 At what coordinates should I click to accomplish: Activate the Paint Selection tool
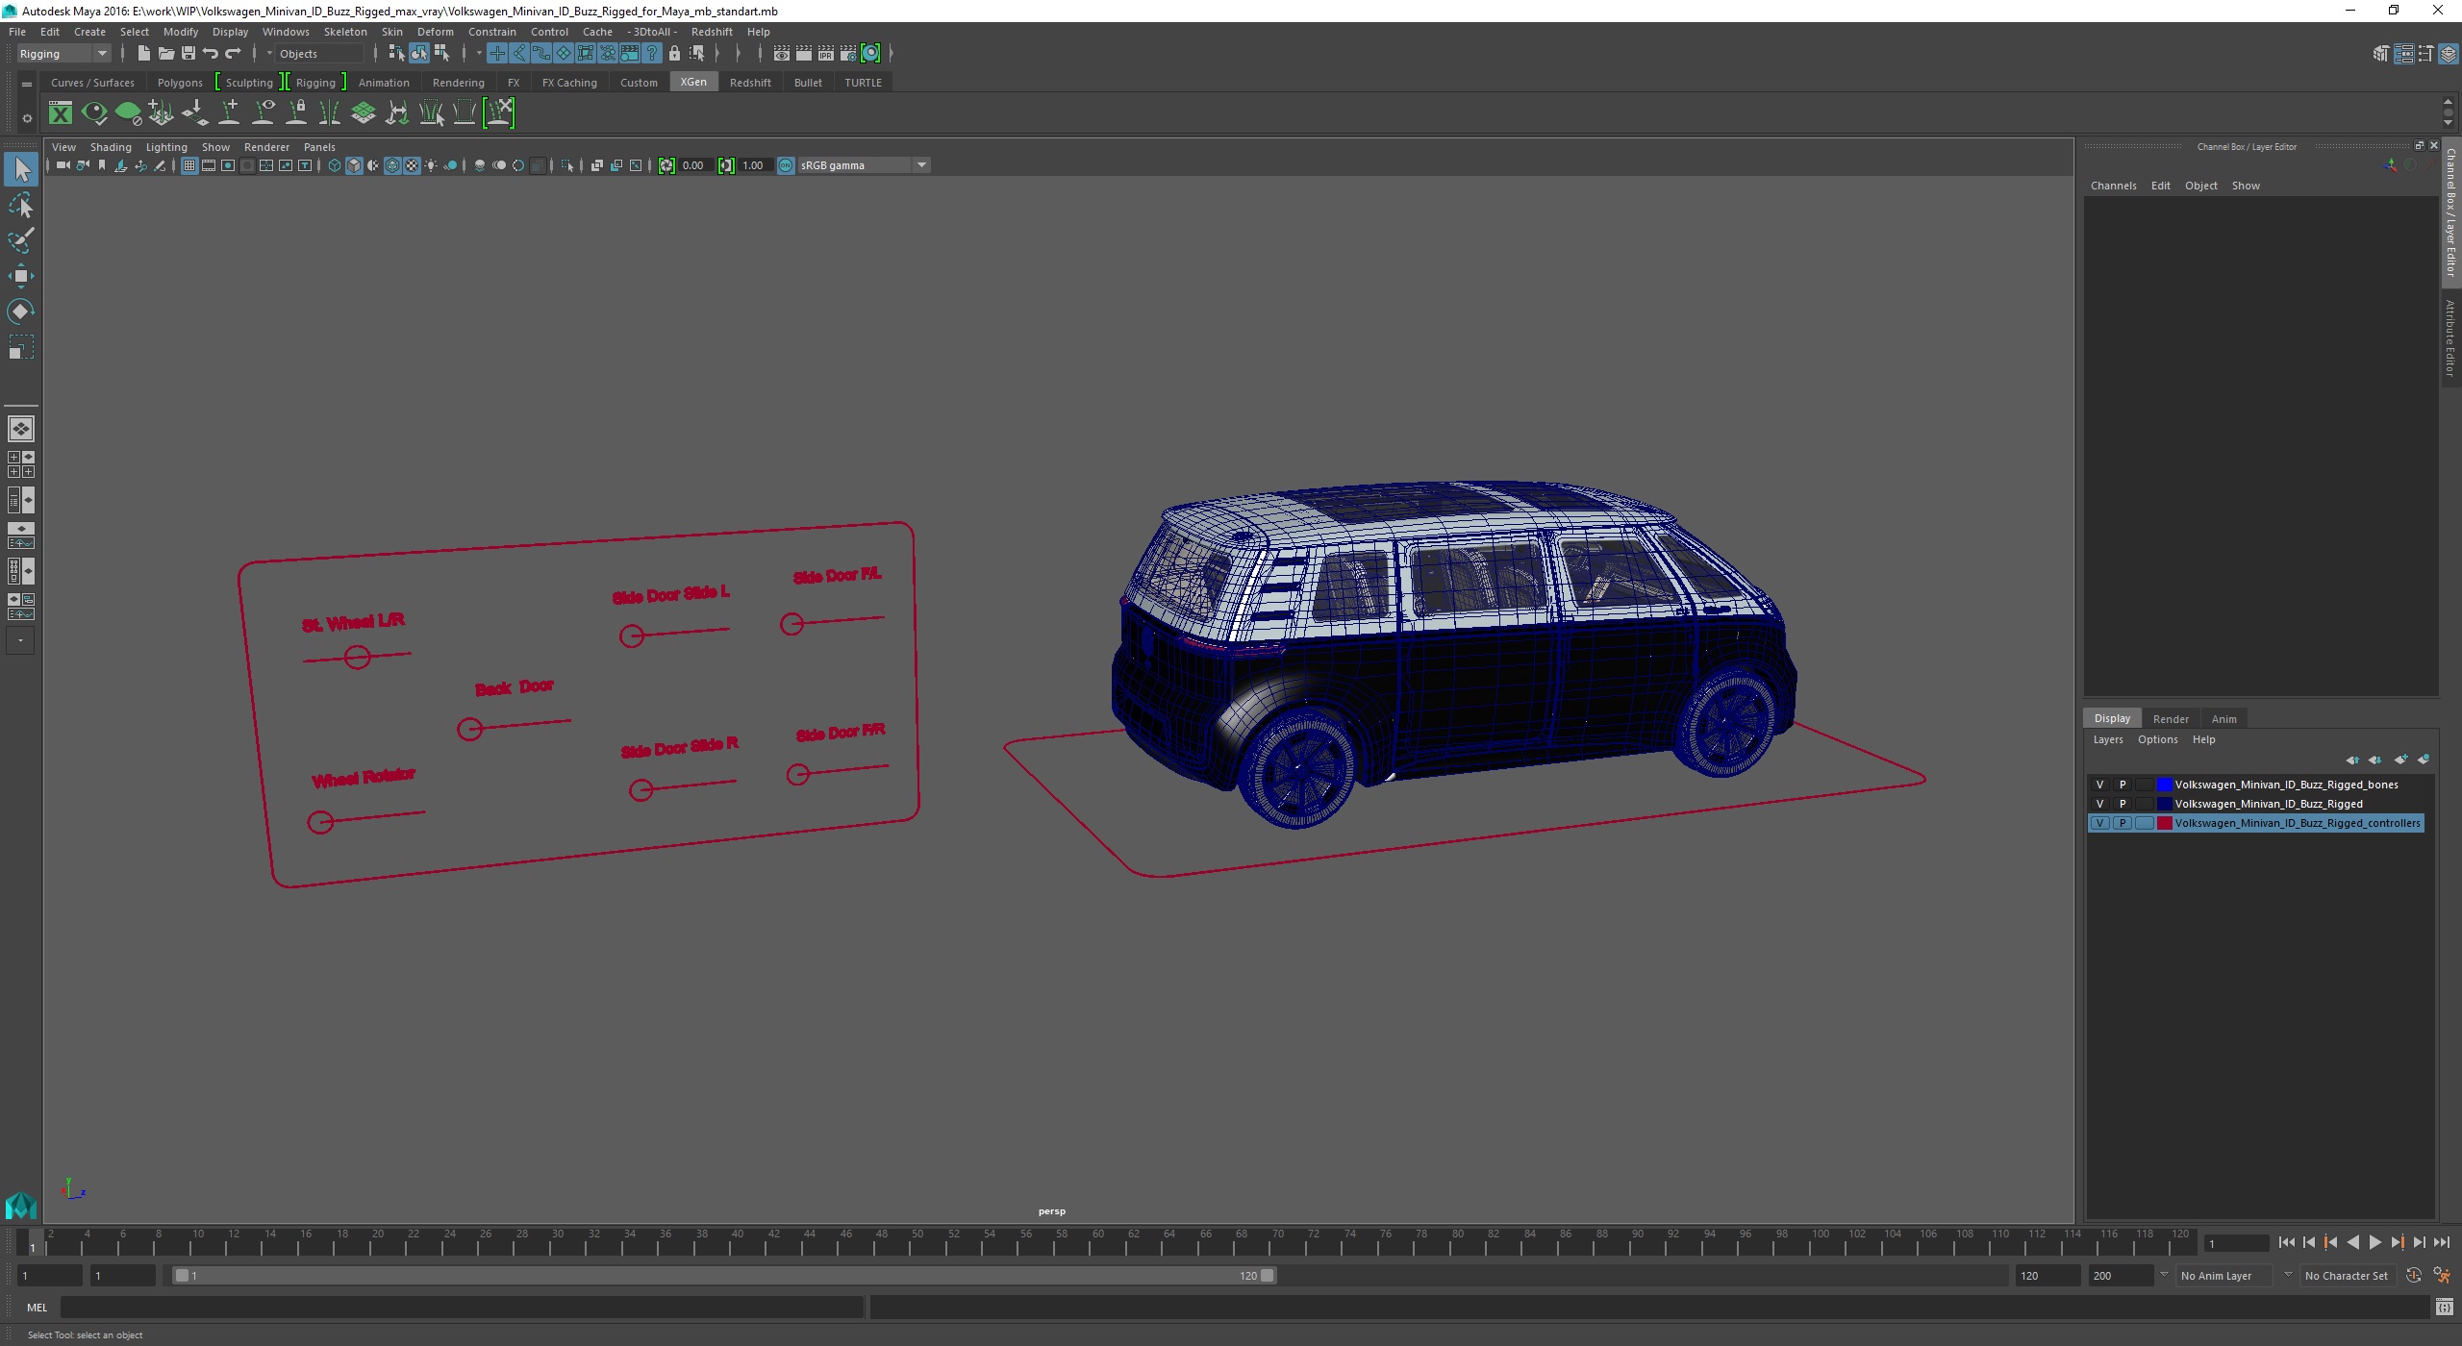coord(20,240)
